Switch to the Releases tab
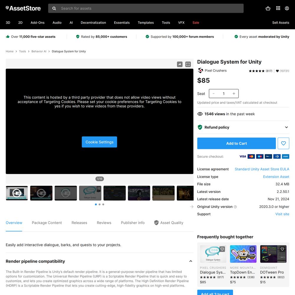 [x=79, y=223]
